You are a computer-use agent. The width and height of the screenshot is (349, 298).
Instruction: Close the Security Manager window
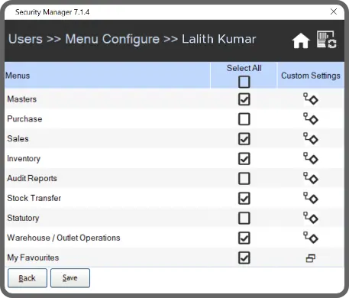pyautogui.click(x=334, y=11)
